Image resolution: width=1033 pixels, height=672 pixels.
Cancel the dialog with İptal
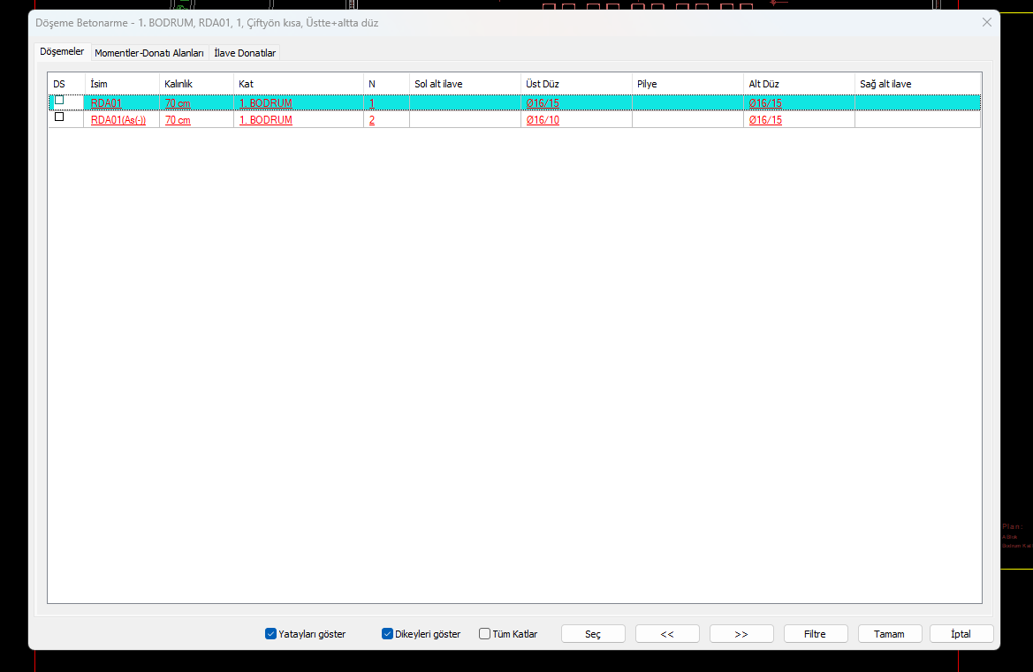click(961, 634)
